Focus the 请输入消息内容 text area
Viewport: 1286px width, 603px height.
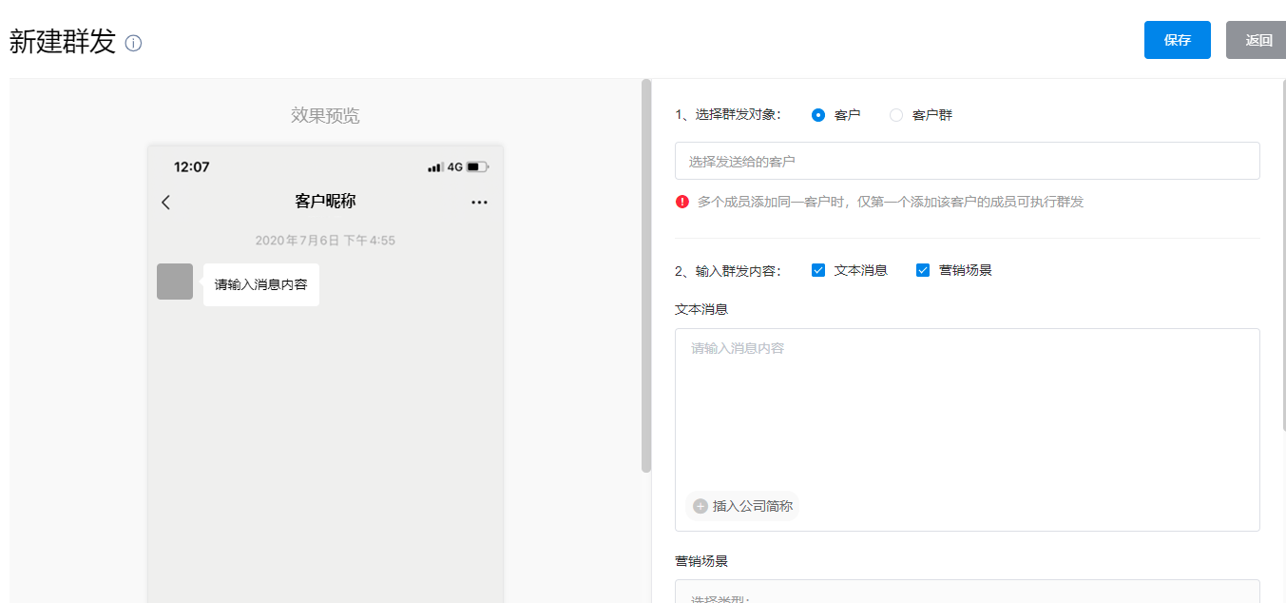(967, 409)
